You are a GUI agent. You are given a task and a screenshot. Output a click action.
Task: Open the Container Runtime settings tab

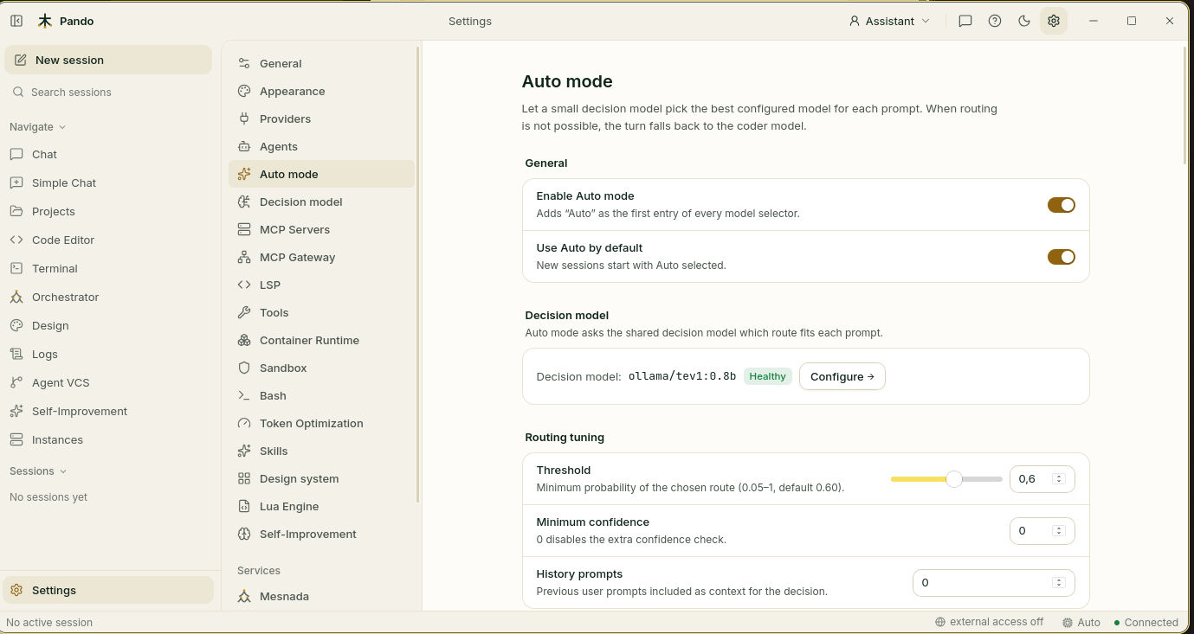pos(321,340)
